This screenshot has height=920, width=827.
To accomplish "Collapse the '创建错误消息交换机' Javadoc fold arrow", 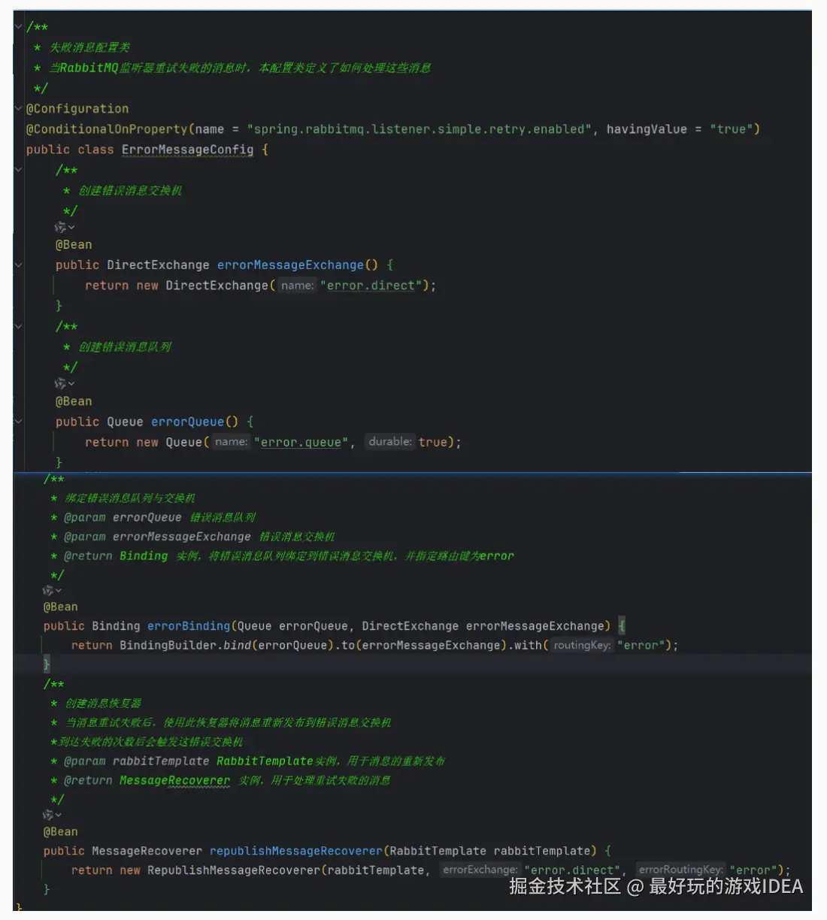I will [x=18, y=170].
